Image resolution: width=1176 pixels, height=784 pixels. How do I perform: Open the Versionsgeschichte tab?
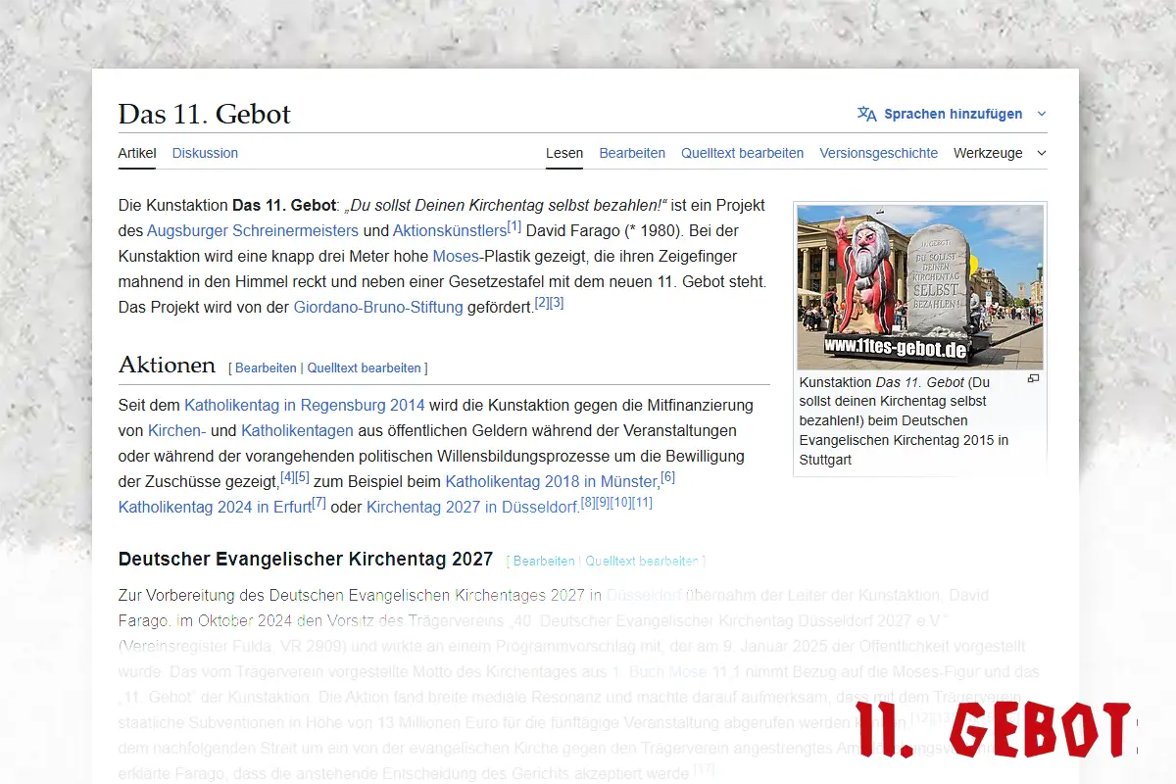[x=878, y=153]
